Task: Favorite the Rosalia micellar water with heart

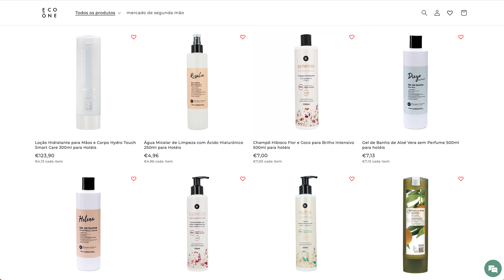Action: tap(243, 37)
